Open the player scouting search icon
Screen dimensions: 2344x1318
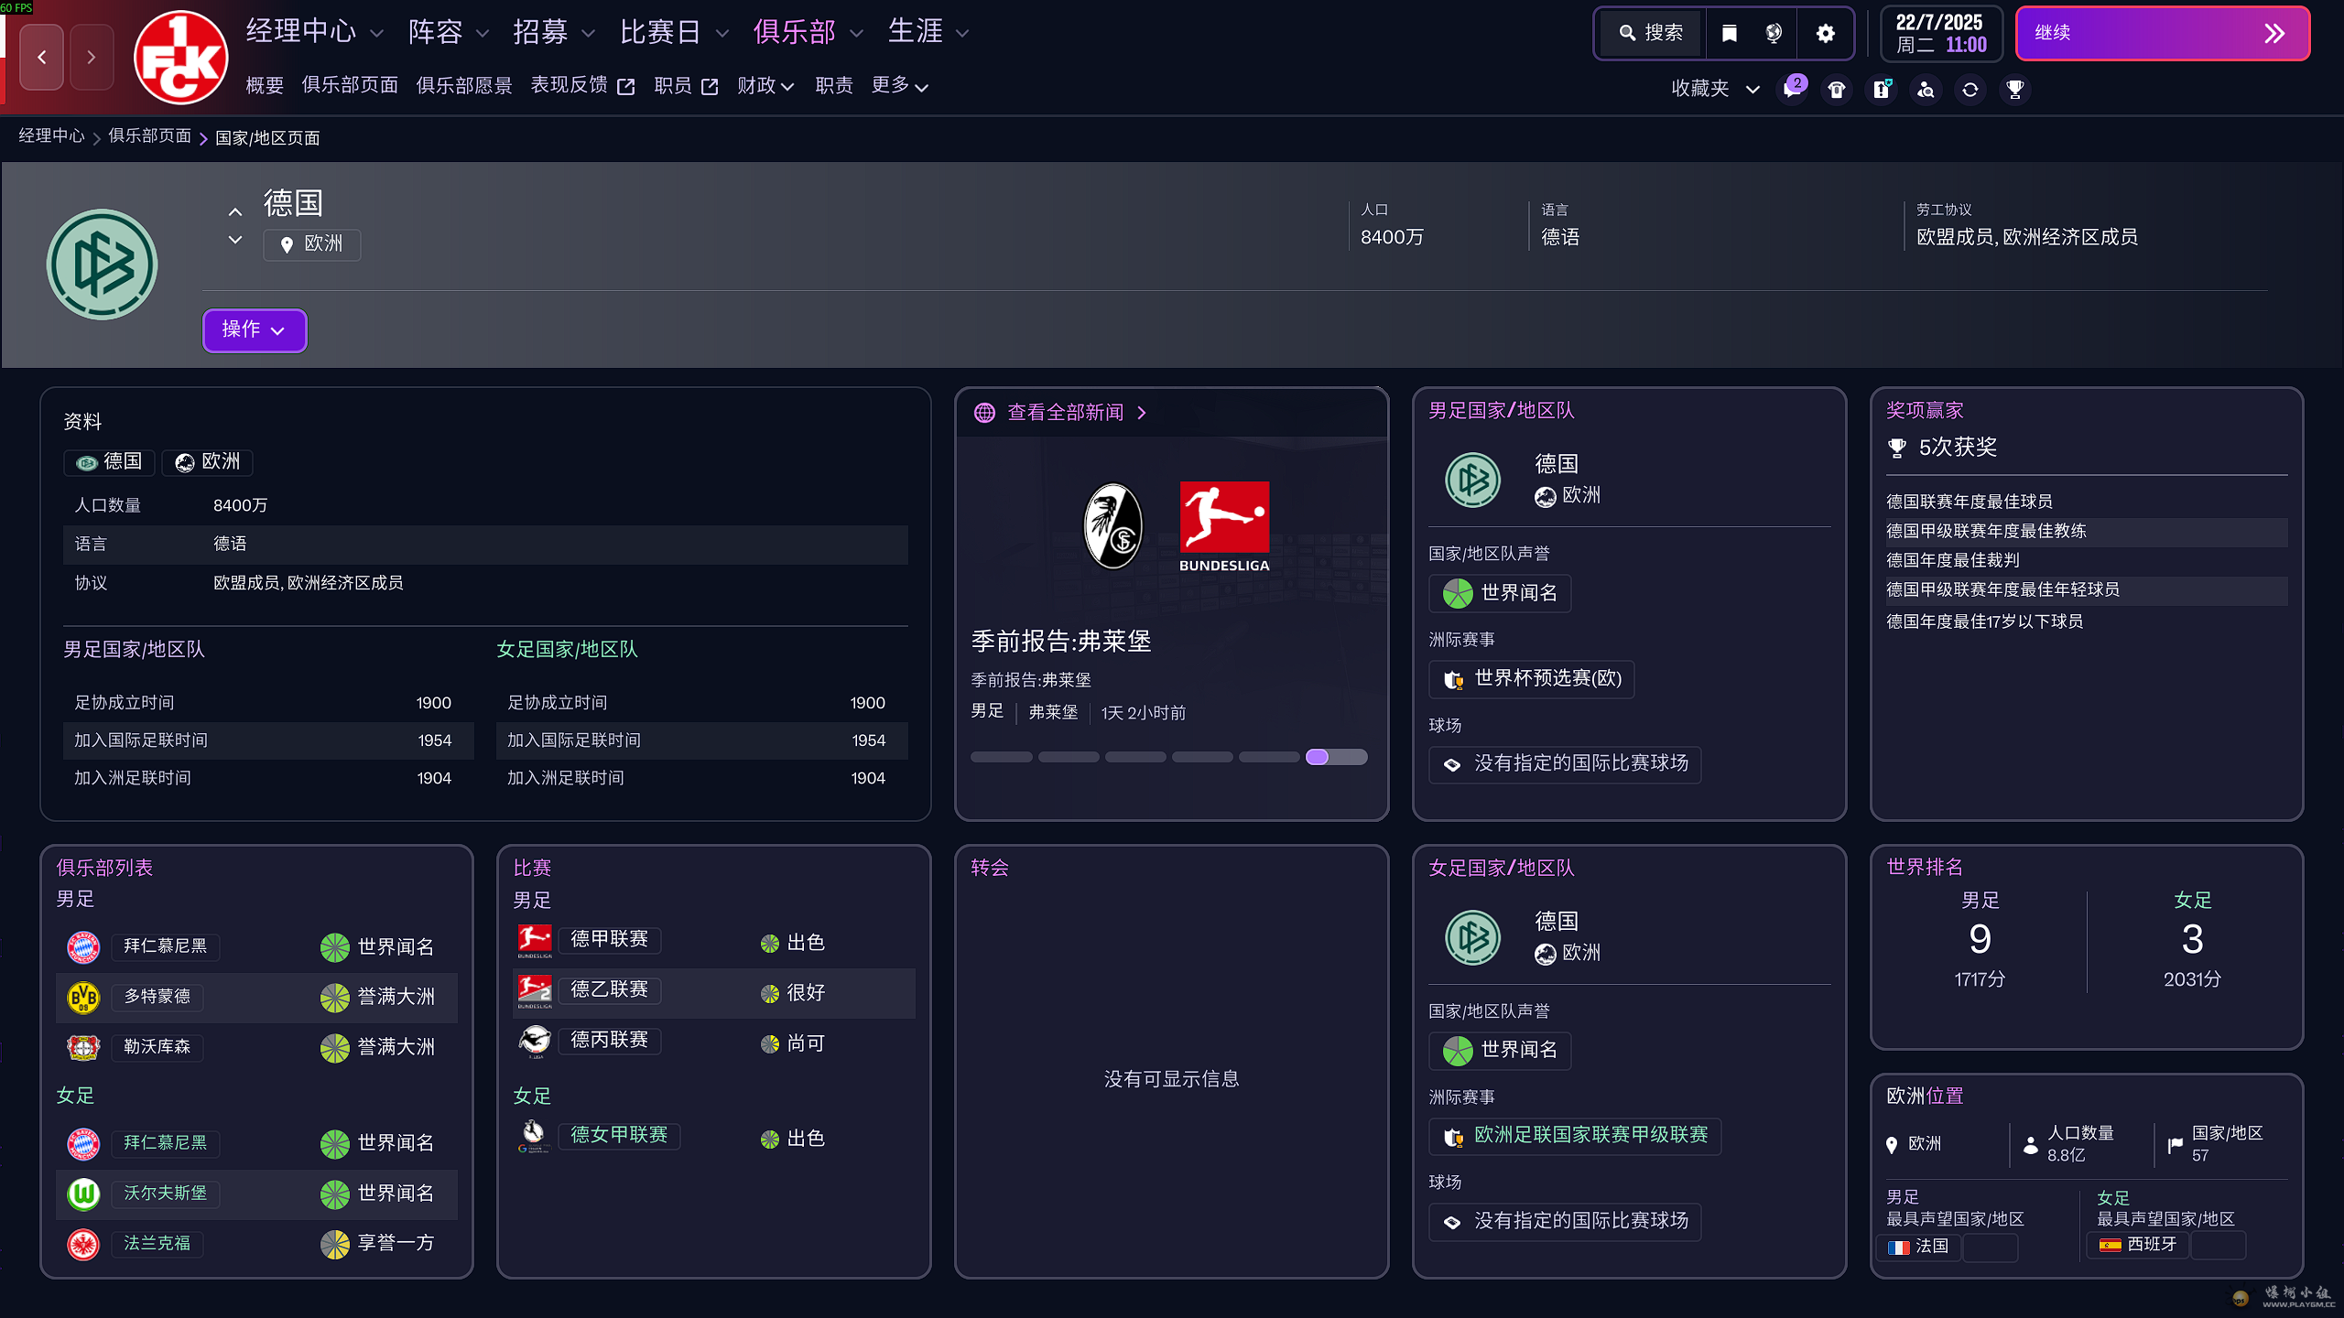1926,89
